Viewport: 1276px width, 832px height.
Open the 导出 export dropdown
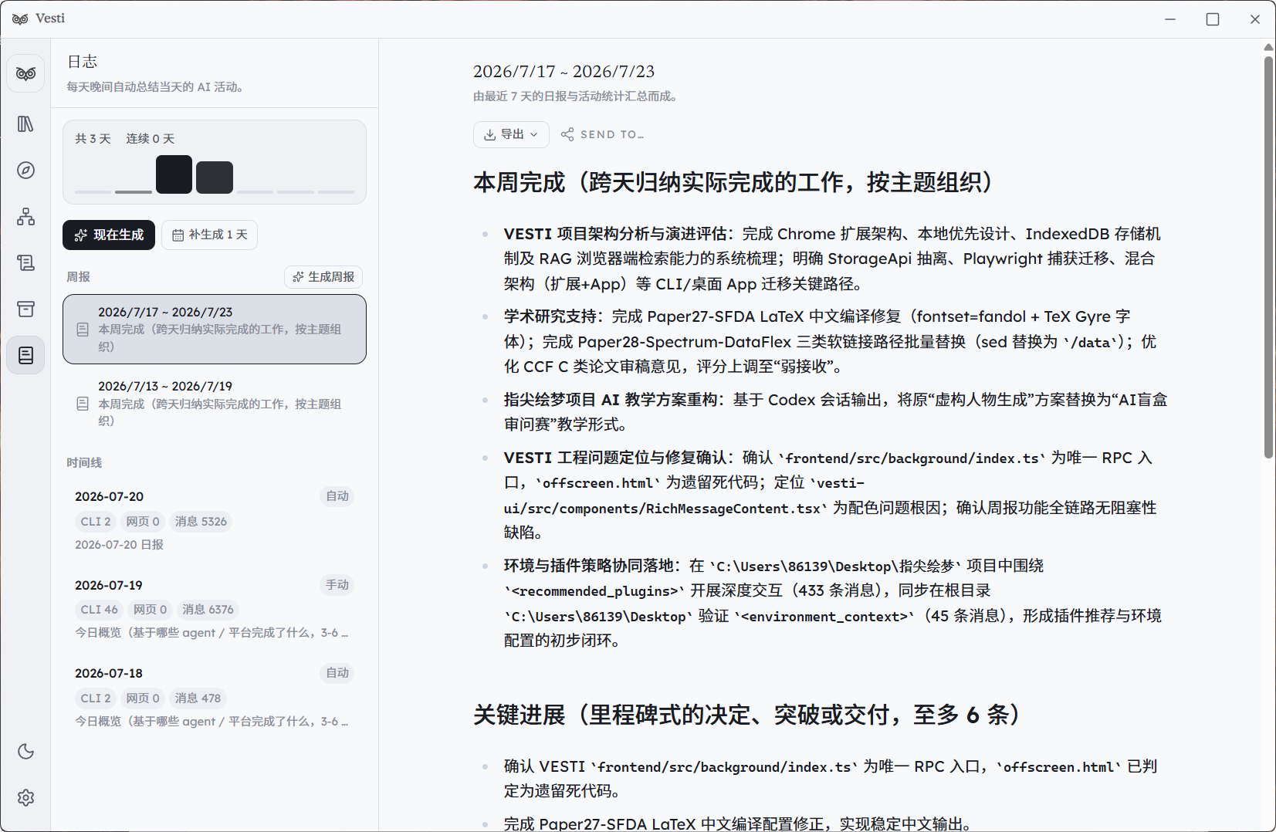[511, 134]
